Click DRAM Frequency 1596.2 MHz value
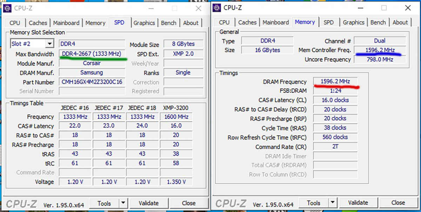421x212 pixels. point(335,81)
